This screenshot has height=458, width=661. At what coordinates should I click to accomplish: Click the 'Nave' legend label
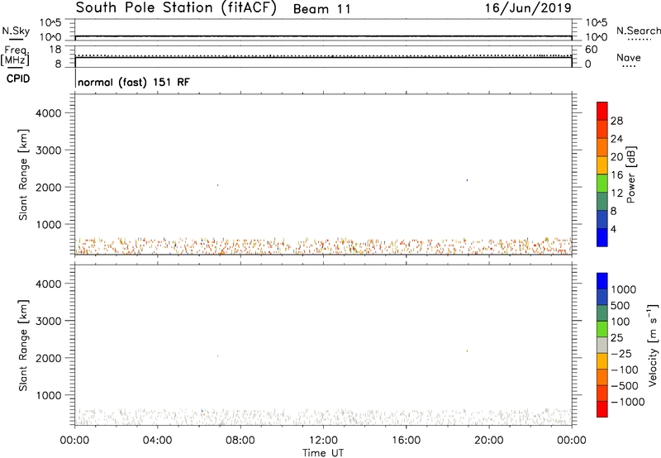(x=629, y=57)
